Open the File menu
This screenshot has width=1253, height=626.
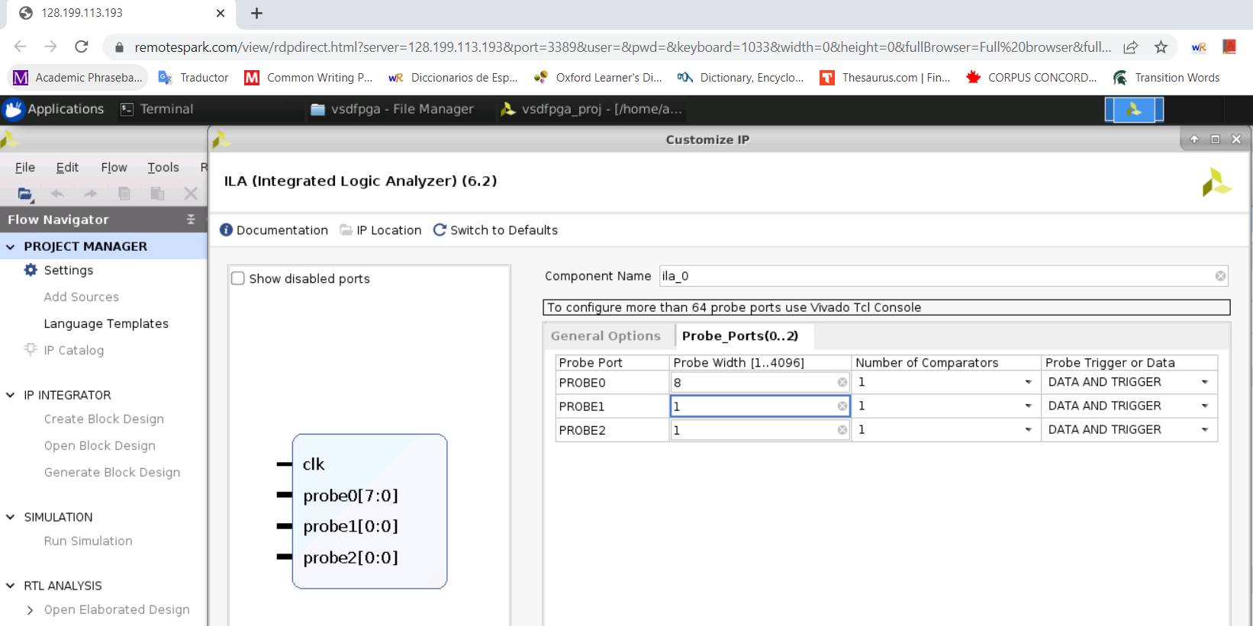25,167
